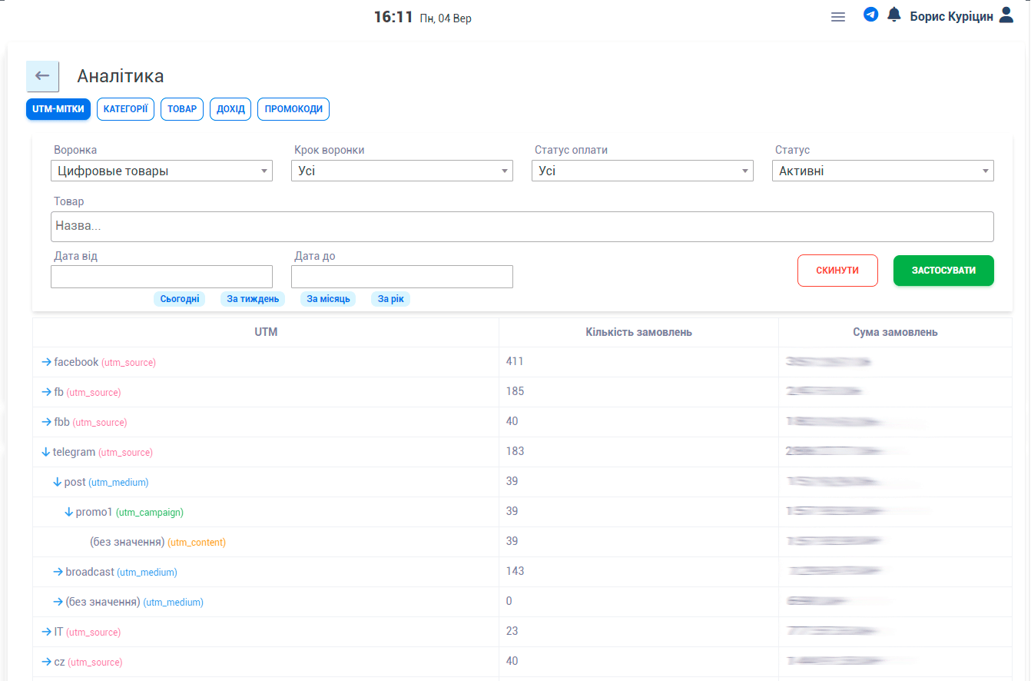
Task: Switch to the Категорії tab
Action: 125,109
